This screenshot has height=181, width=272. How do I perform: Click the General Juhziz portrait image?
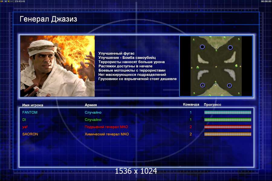pyautogui.click(x=58, y=66)
